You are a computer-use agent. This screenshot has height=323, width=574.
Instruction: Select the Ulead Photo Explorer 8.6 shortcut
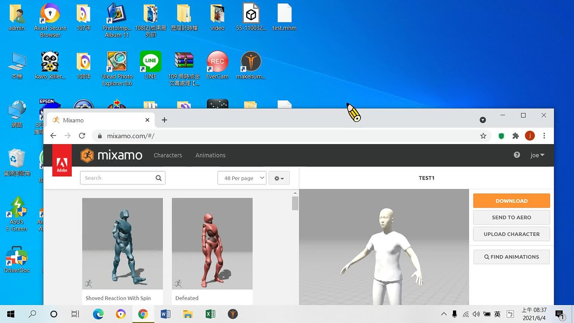pyautogui.click(x=117, y=69)
